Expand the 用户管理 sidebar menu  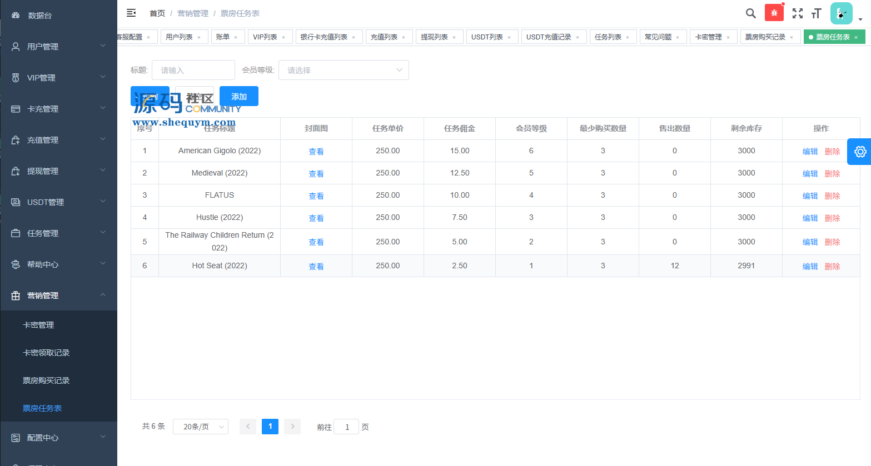tap(58, 47)
